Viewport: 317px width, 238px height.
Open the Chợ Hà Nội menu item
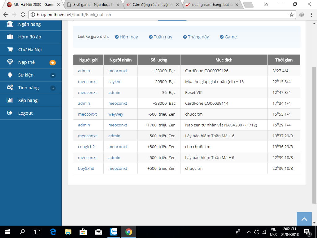click(x=31, y=50)
